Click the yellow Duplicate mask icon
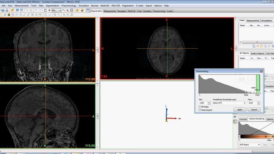 [x=261, y=46]
